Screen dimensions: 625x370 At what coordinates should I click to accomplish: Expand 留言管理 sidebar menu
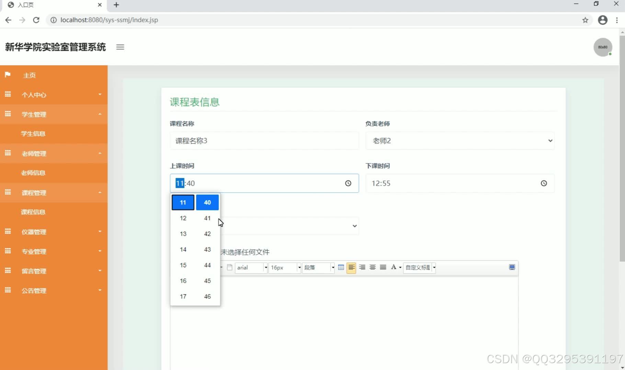pos(54,271)
